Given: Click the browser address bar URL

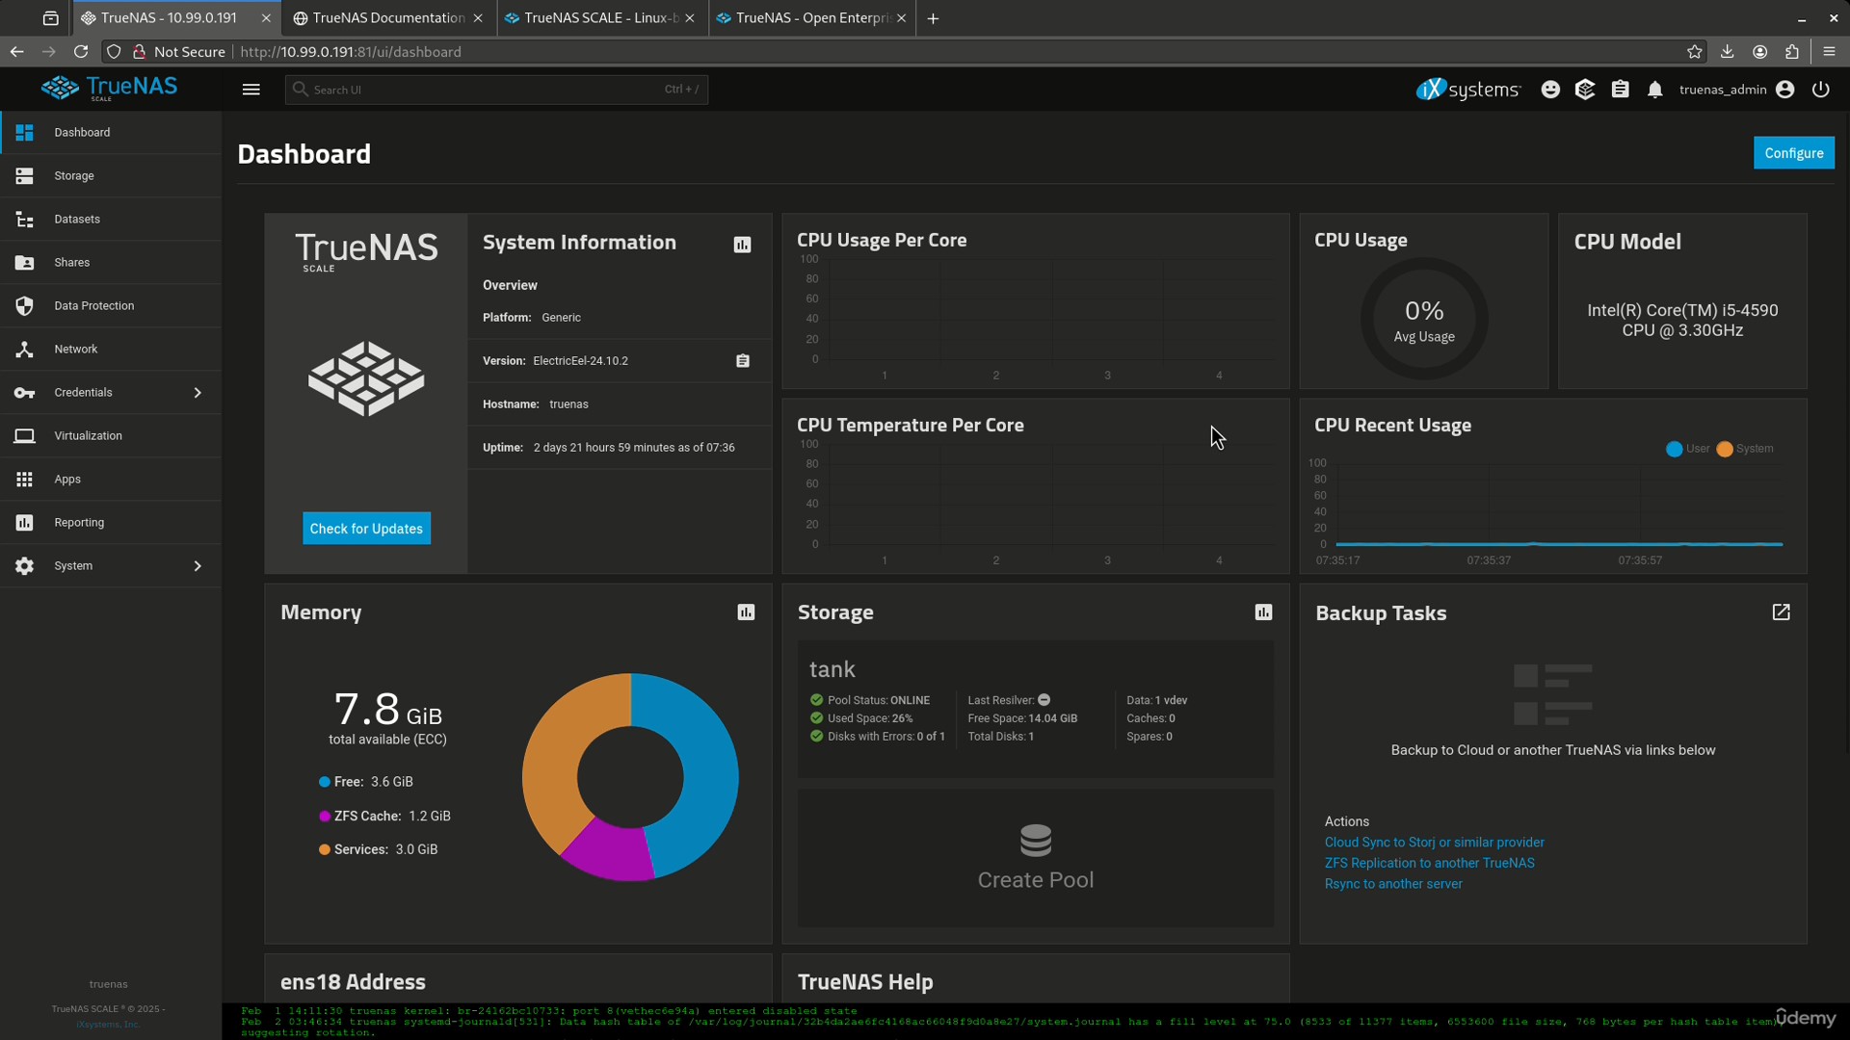Looking at the screenshot, I should click(350, 52).
